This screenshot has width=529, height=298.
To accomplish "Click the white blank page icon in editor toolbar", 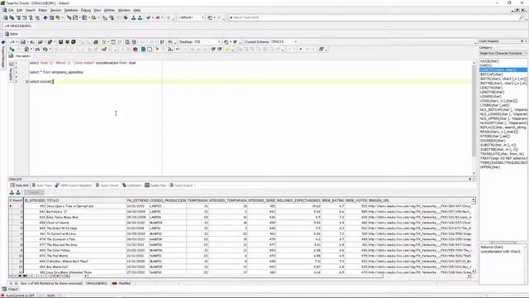I will pyautogui.click(x=150, y=50).
